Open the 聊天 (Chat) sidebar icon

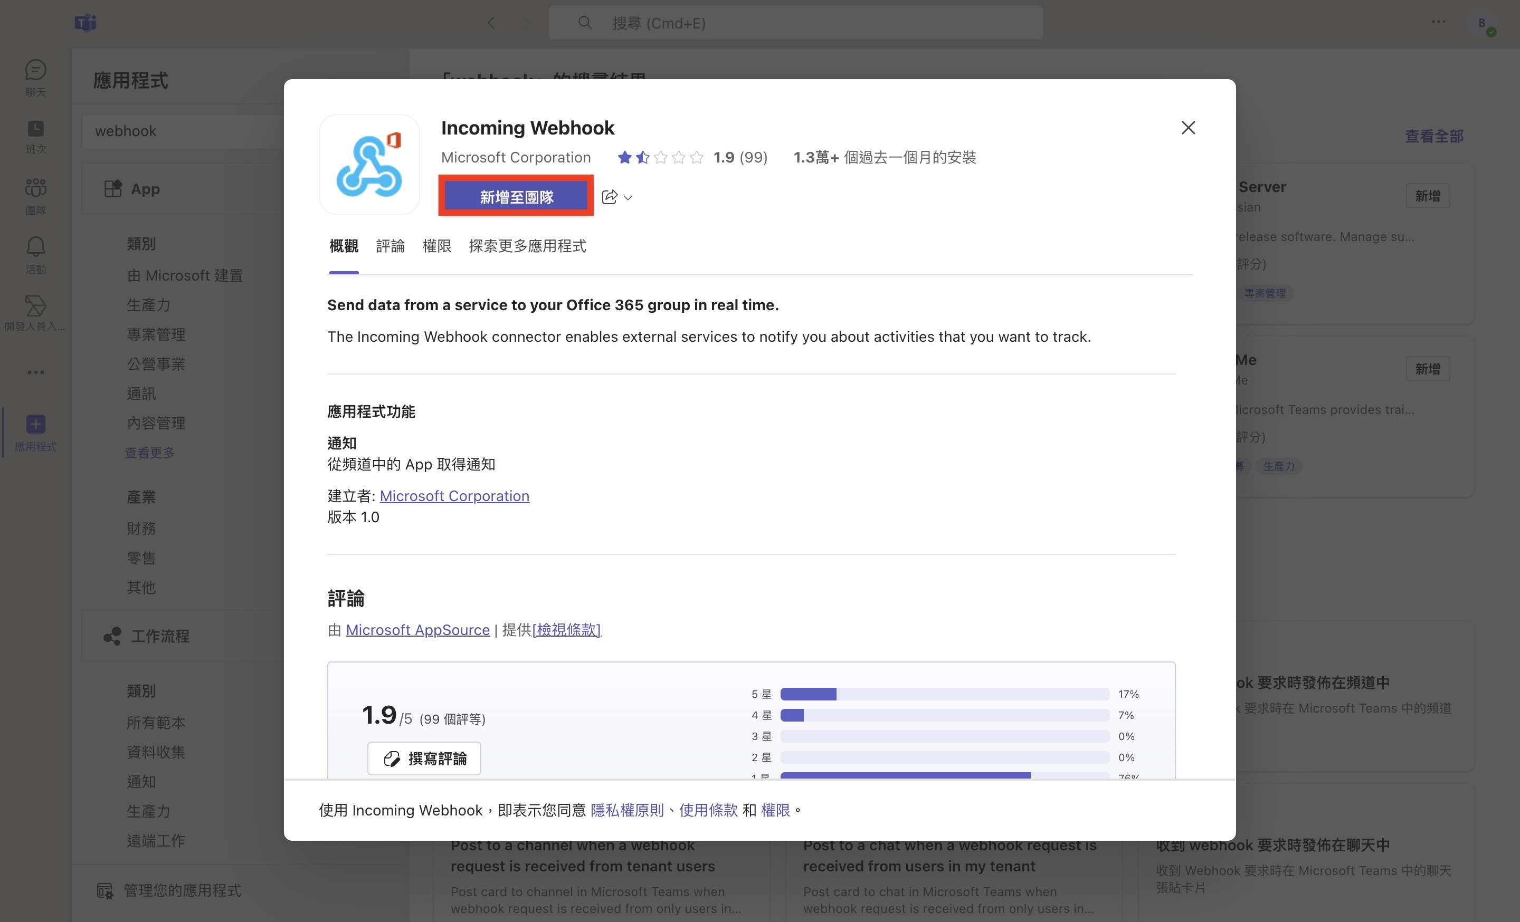35,78
